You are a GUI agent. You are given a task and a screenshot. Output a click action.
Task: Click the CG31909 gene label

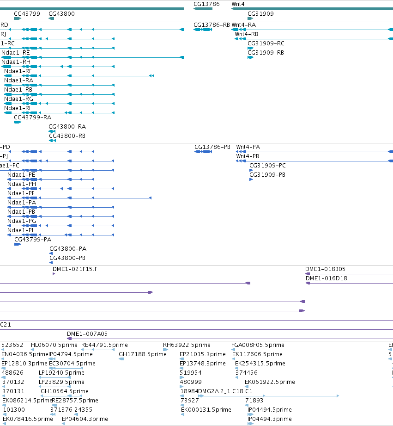tap(260, 14)
